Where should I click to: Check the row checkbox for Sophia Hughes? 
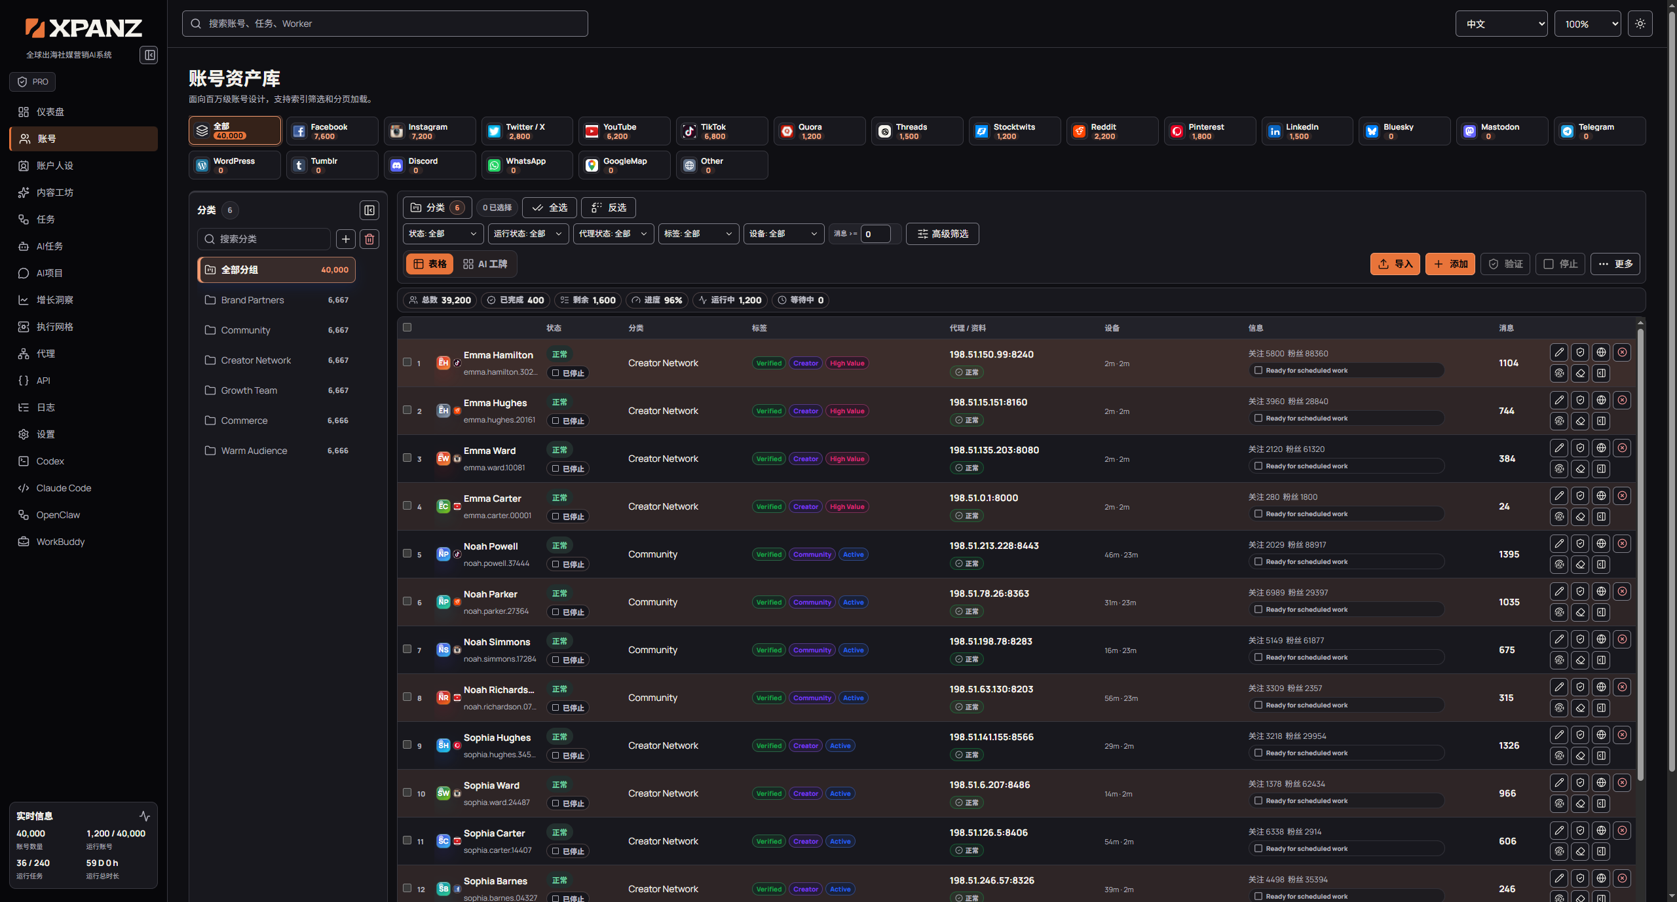(x=407, y=745)
